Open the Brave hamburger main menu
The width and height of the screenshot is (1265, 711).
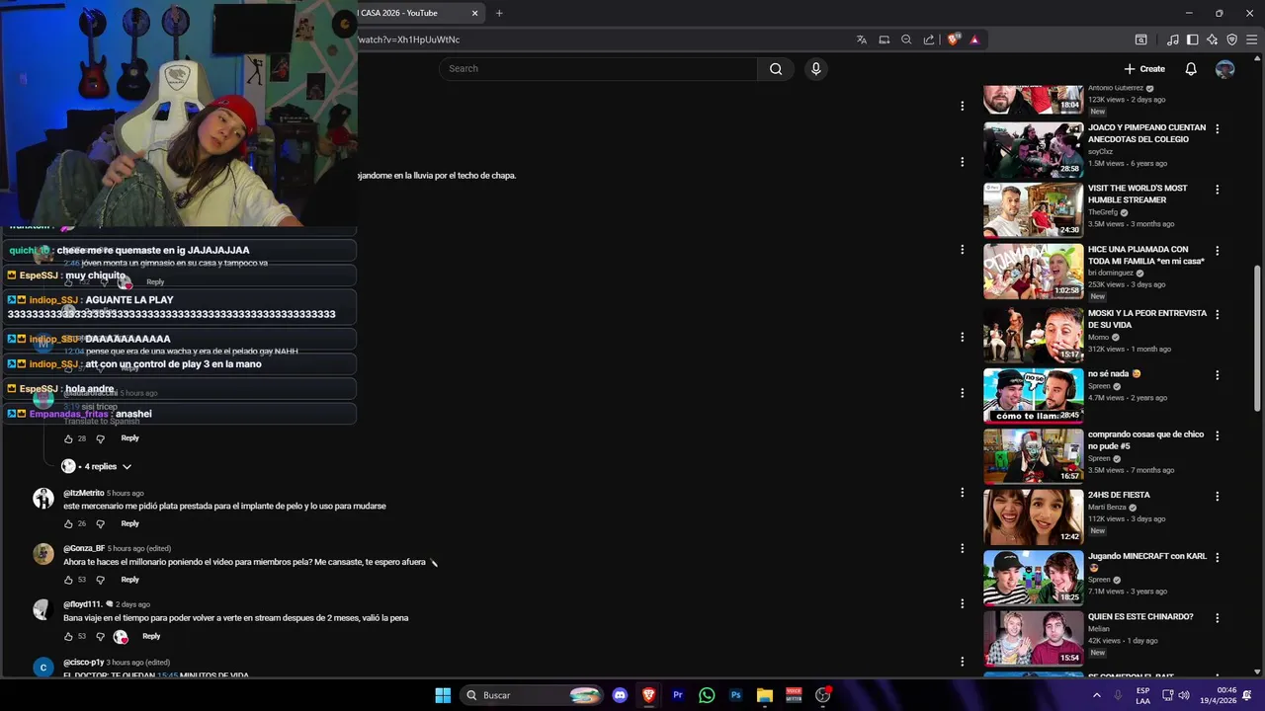1251,39
